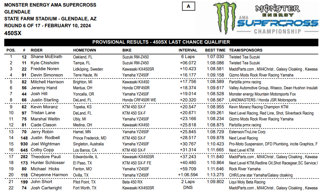Click the HOMETOWN column header
This screenshot has height=191, width=320.
(85, 50)
